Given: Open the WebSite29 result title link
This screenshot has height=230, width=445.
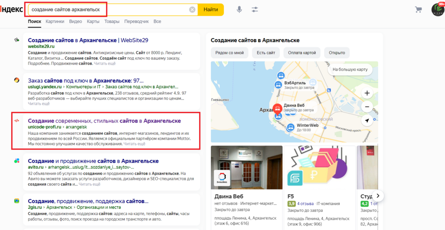Looking at the screenshot, I should pos(88,40).
